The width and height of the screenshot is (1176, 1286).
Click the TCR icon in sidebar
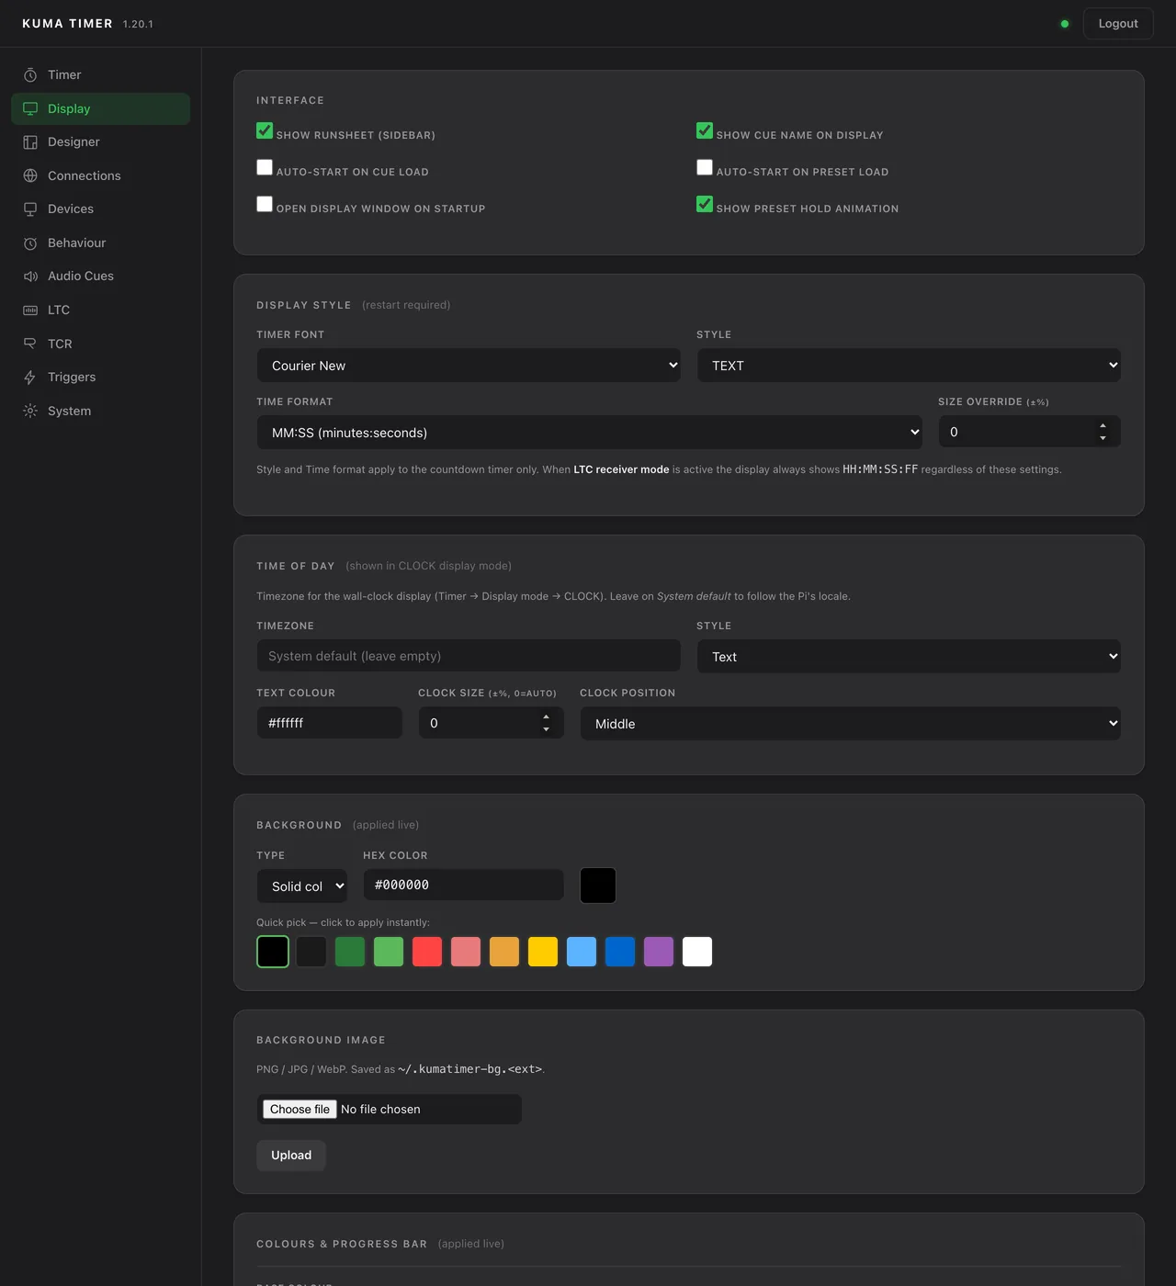coord(30,344)
